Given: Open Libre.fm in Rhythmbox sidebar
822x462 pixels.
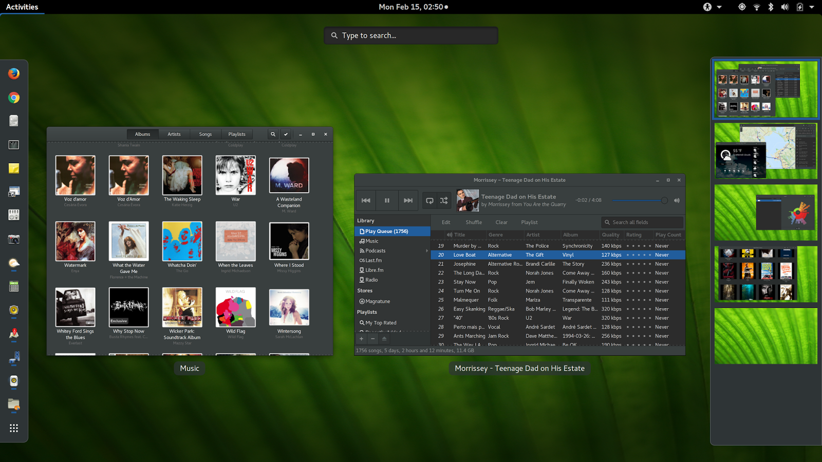Looking at the screenshot, I should pos(371,270).
